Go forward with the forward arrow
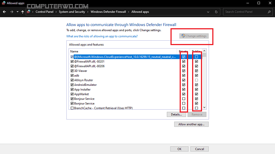This screenshot has height=154, width=275. click(x=12, y=12)
